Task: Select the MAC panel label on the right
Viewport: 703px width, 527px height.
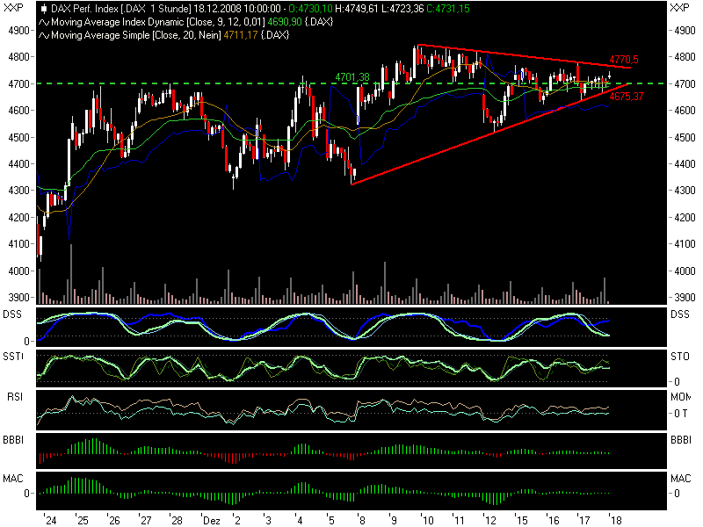Action: tap(680, 480)
